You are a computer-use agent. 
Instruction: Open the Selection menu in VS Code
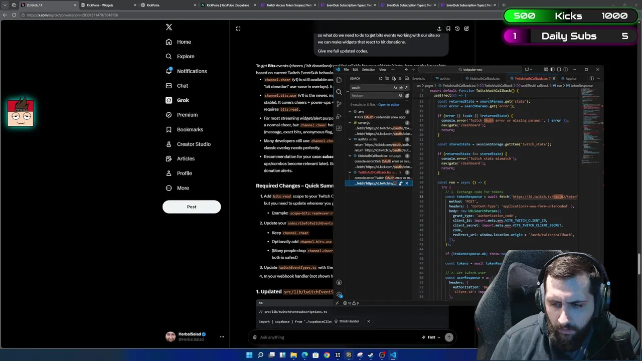pyautogui.click(x=368, y=69)
